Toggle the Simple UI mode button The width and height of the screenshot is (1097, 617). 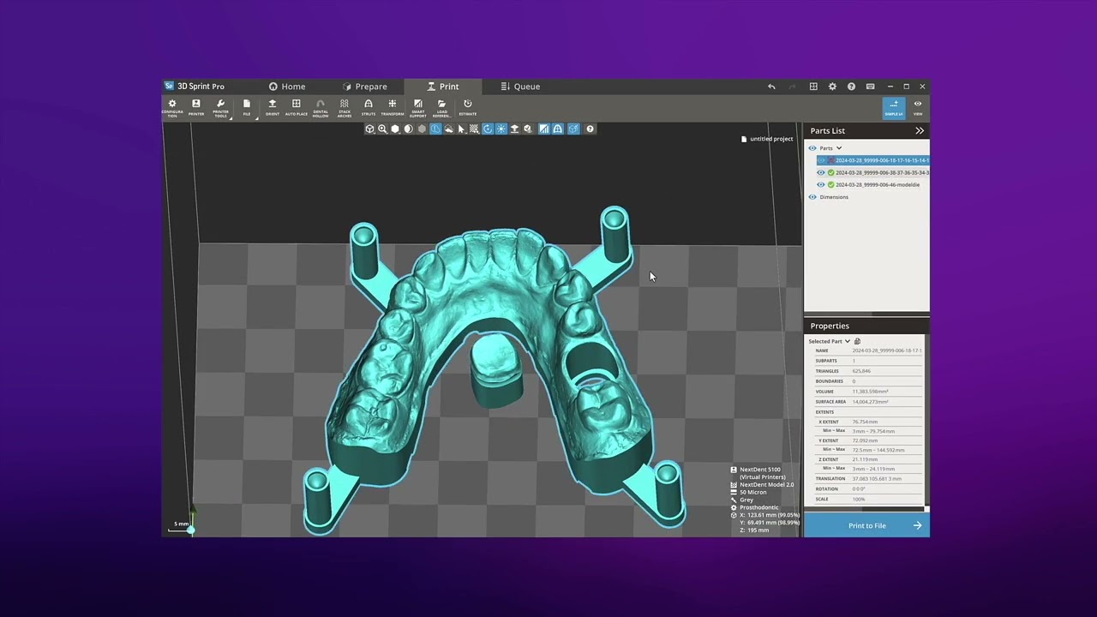tap(894, 107)
